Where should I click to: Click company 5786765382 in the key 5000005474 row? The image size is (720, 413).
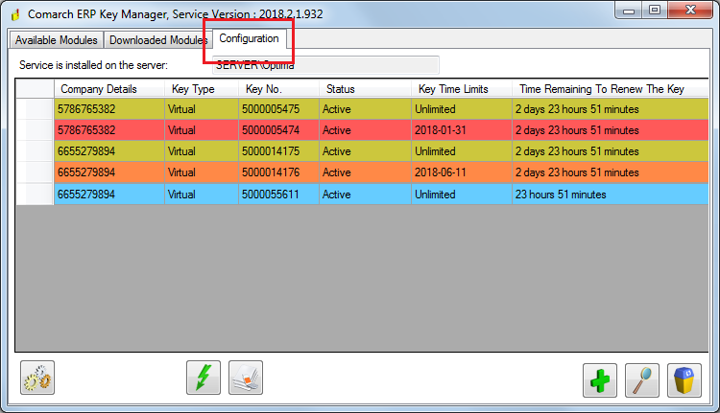(x=109, y=130)
